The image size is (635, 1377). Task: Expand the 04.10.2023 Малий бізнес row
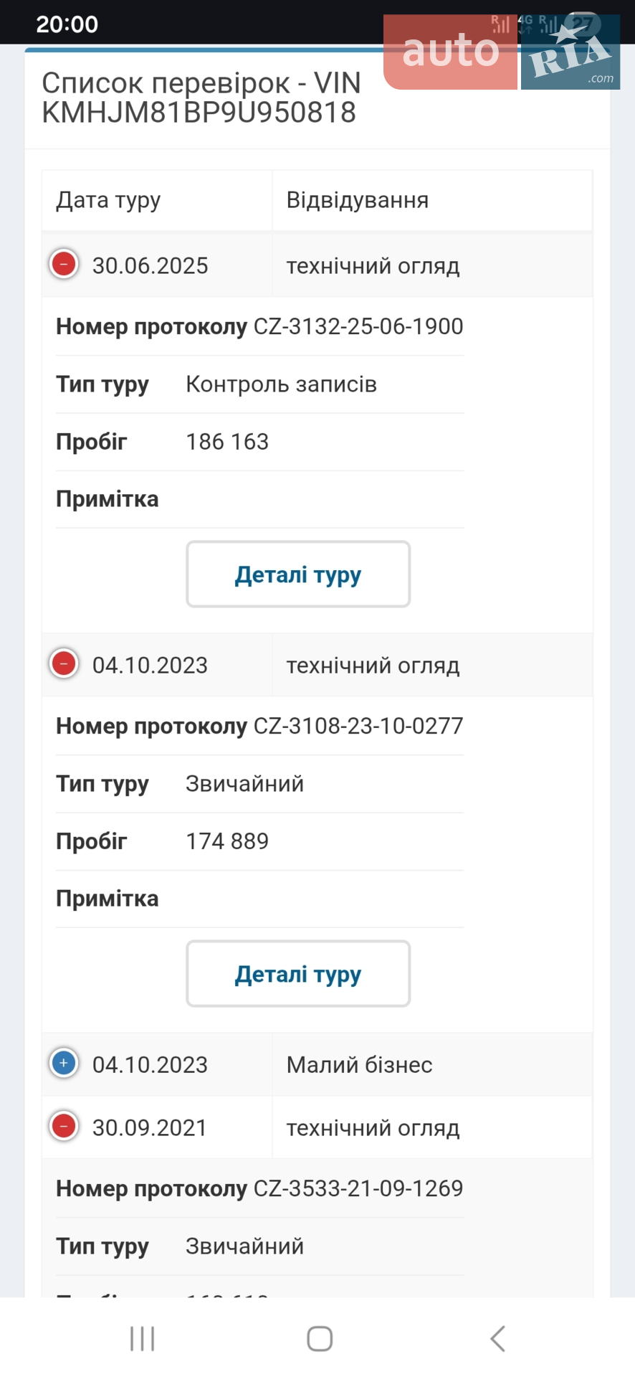click(x=64, y=1063)
